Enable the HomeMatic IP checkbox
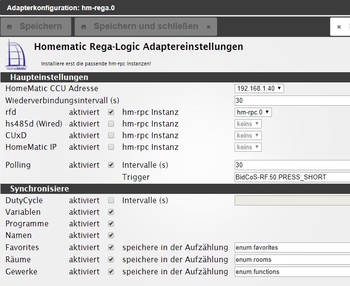Viewport: 350px width, 286px height. (111, 147)
